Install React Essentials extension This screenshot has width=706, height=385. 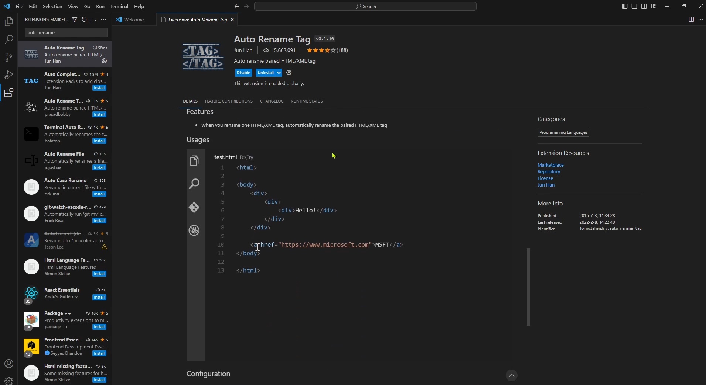99,297
